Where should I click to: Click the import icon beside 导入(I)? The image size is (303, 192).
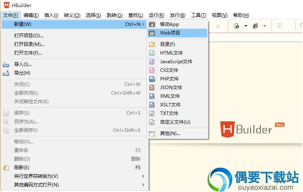[6, 64]
